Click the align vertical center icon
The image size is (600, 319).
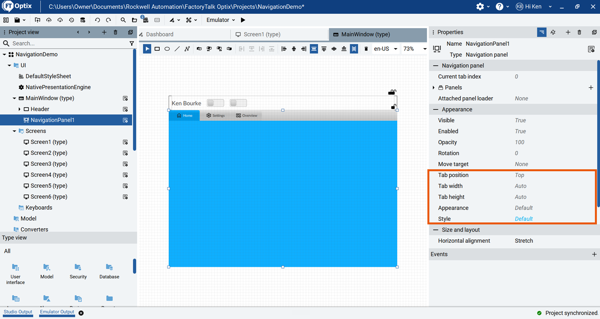coord(334,49)
